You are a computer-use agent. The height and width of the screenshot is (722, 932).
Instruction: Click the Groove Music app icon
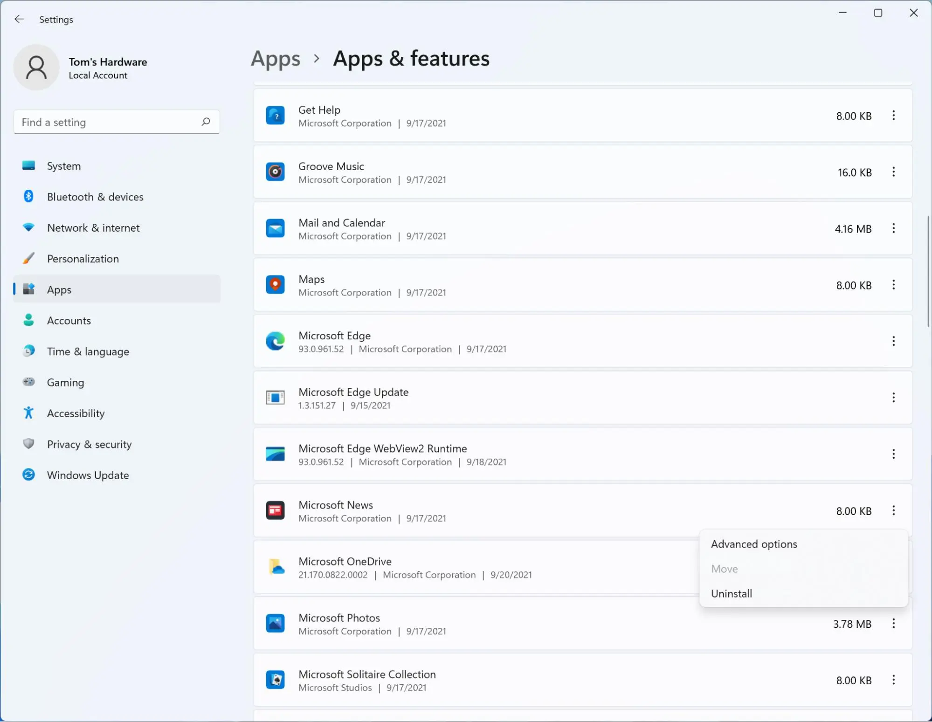click(x=275, y=172)
